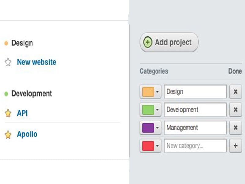
Task: Delete the Development category
Action: pos(235,109)
